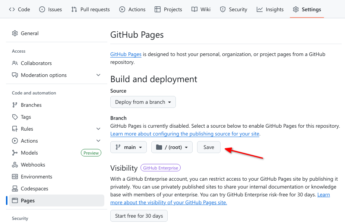The height and width of the screenshot is (224, 345).
Task: Open the Code tab
Action: click(x=19, y=9)
